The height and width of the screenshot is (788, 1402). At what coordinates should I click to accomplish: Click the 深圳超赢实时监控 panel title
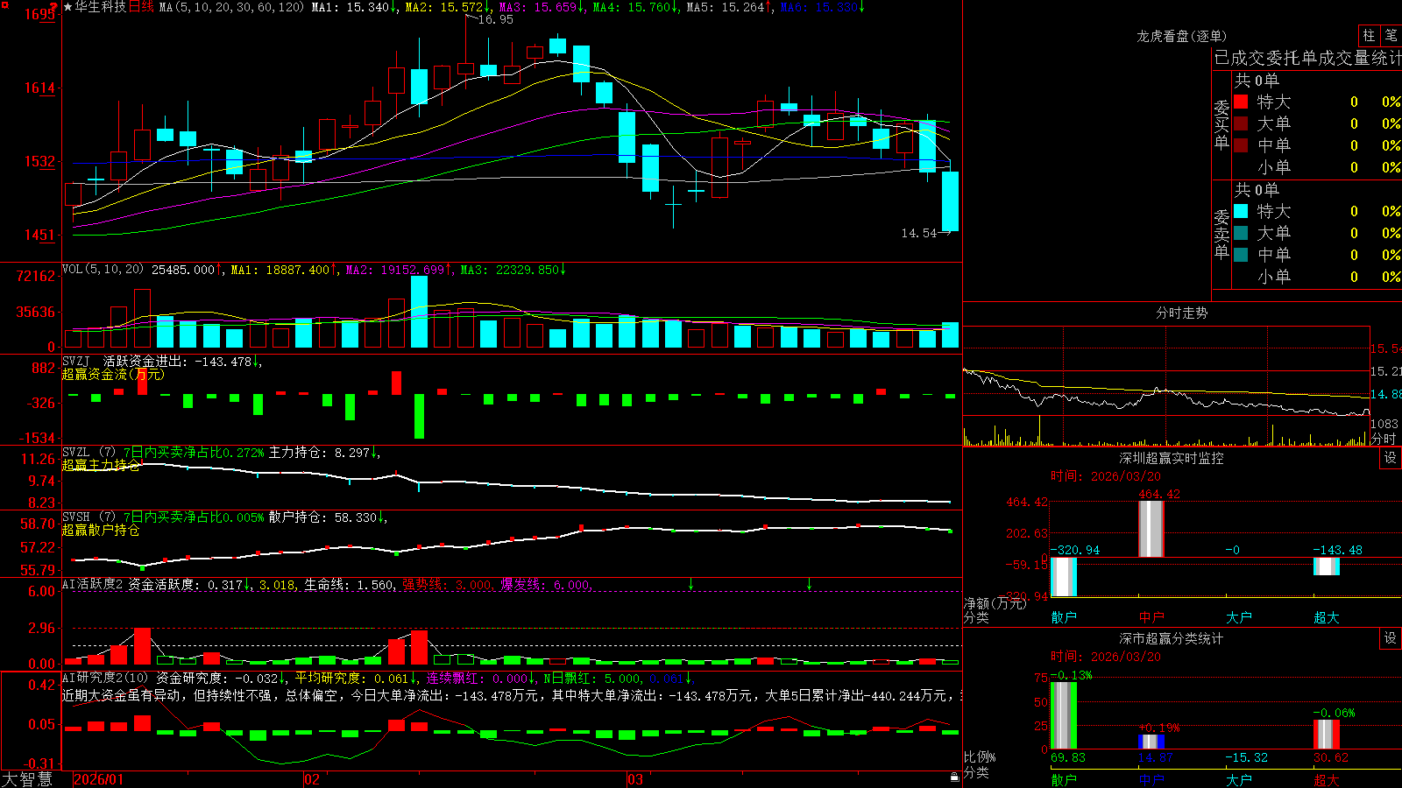coord(1172,458)
